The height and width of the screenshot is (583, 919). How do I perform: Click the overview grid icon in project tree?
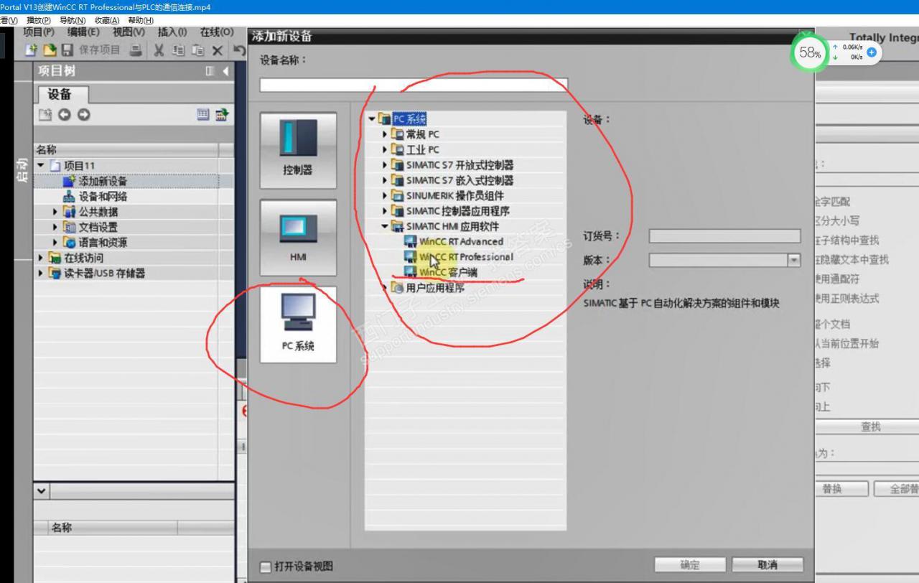[x=203, y=113]
